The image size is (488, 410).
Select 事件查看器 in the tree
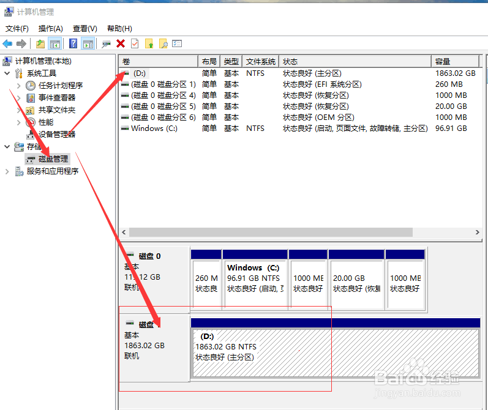point(57,98)
